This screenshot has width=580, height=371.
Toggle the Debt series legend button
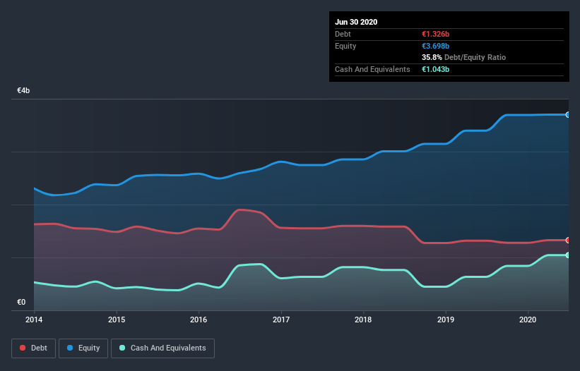click(33, 348)
